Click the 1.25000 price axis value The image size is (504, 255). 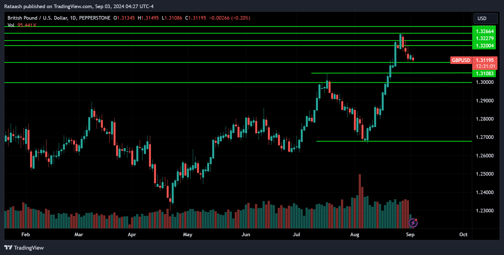click(x=485, y=174)
